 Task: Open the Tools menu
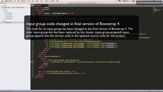point(42,1)
